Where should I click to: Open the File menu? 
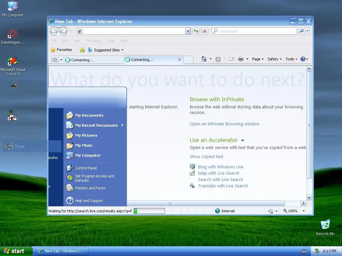coord(54,41)
